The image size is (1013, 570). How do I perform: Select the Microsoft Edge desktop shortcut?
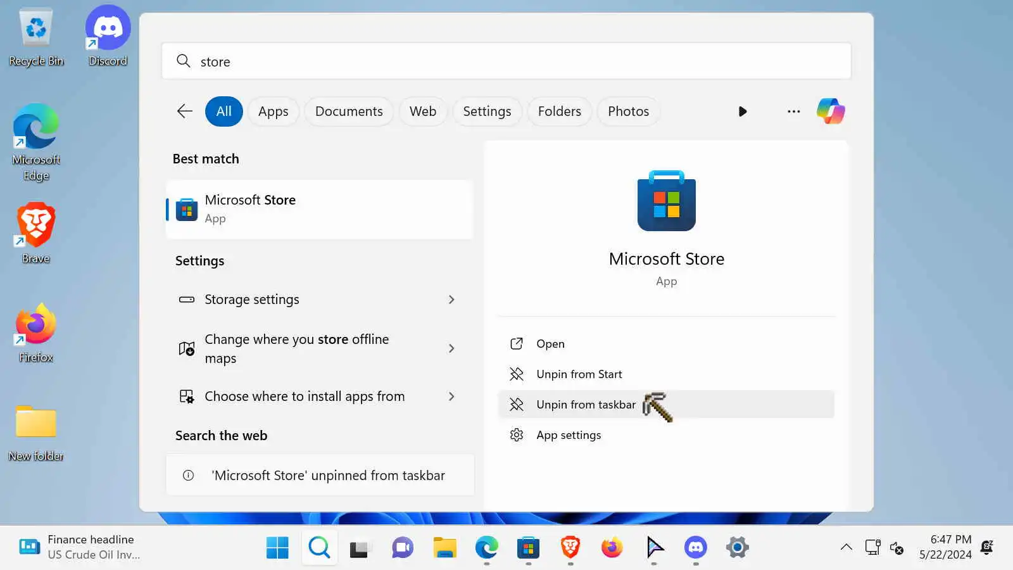tap(36, 142)
